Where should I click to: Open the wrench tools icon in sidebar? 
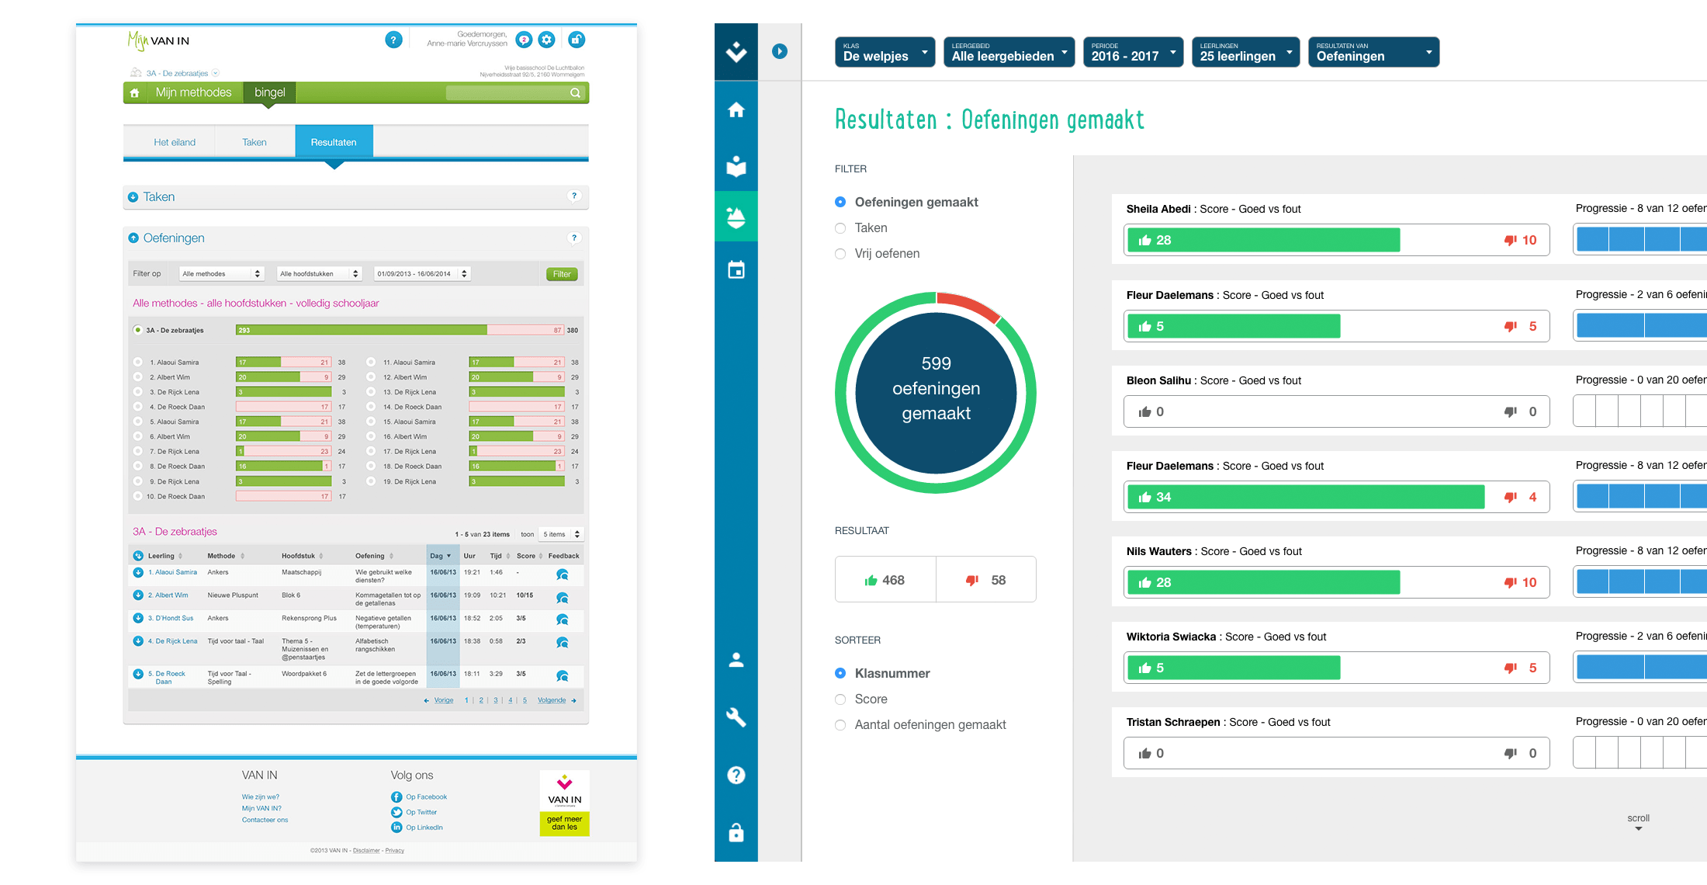click(x=736, y=717)
